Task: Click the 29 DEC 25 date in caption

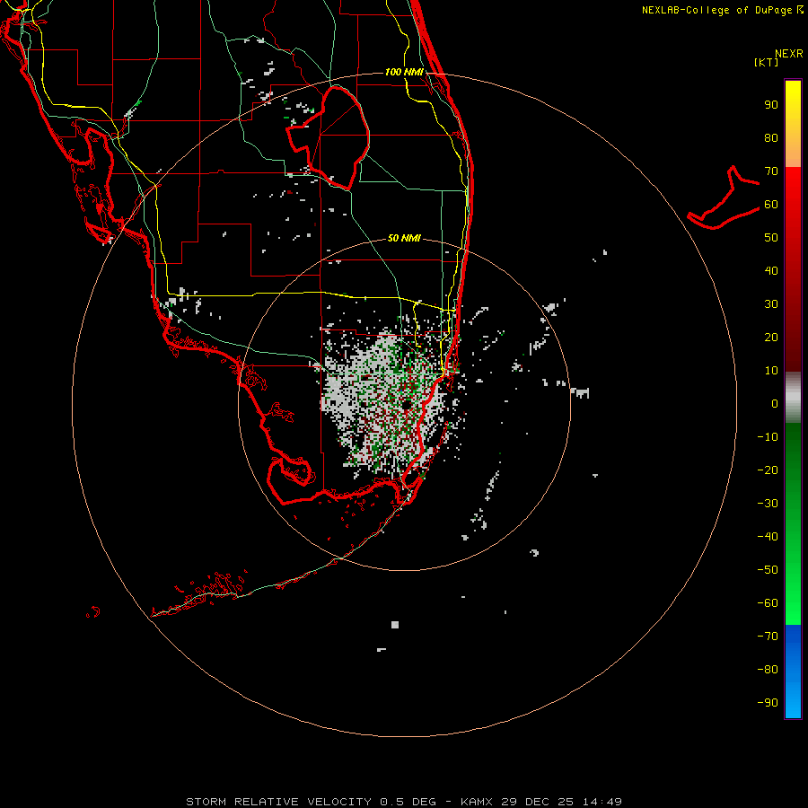Action: [538, 802]
